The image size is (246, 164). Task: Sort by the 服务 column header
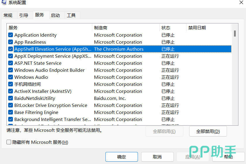[x=49, y=28]
